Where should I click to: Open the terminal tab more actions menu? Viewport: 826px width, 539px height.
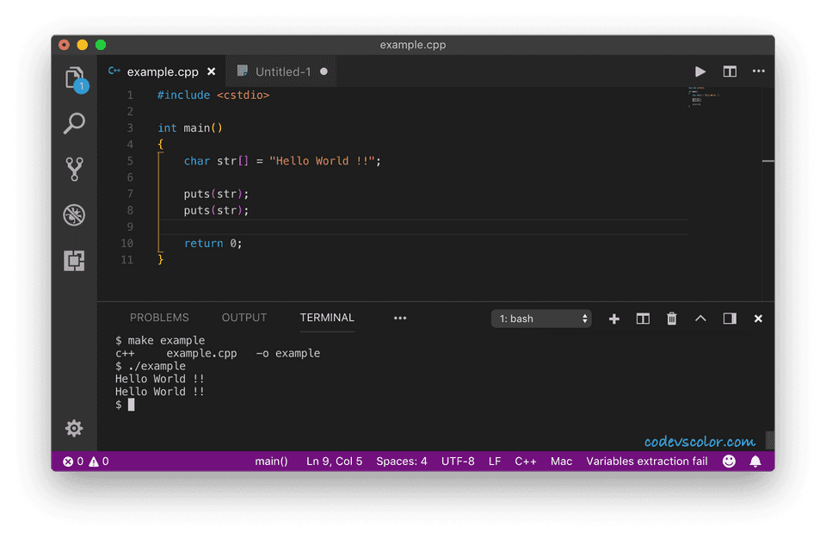point(400,318)
